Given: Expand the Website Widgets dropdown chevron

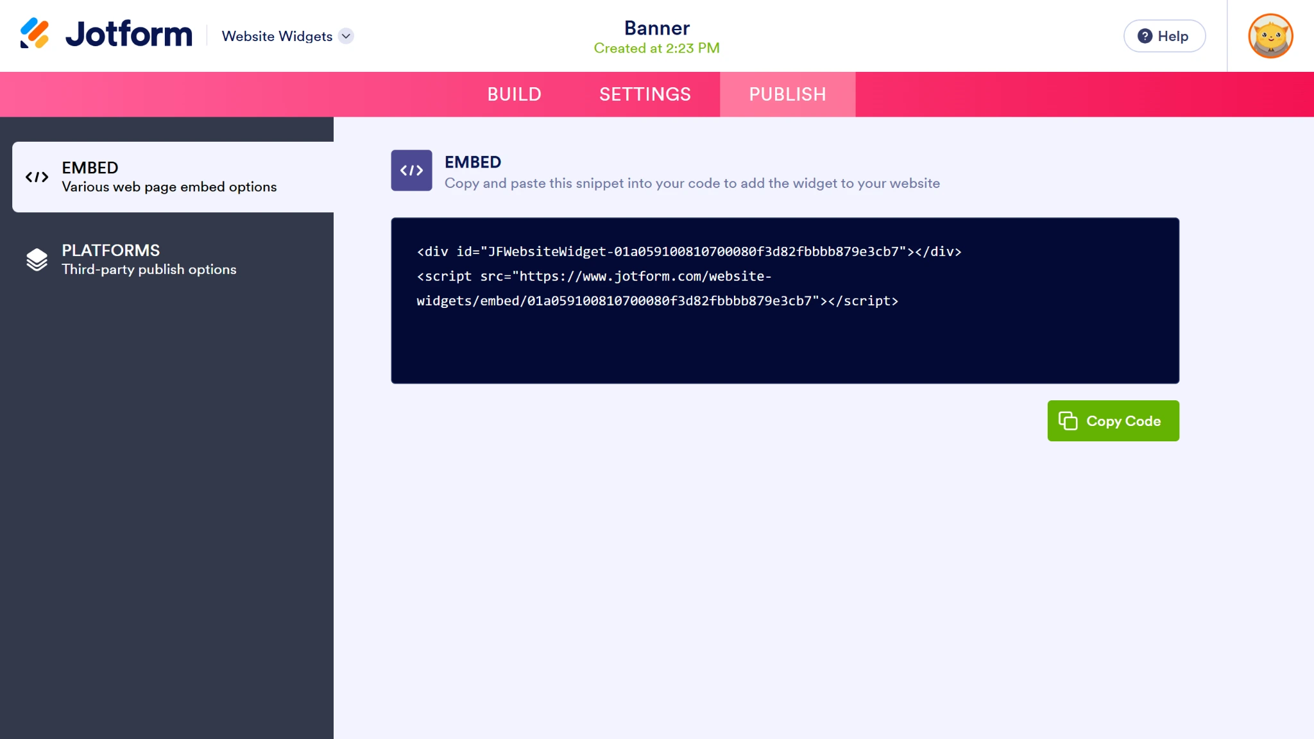Looking at the screenshot, I should [x=346, y=36].
